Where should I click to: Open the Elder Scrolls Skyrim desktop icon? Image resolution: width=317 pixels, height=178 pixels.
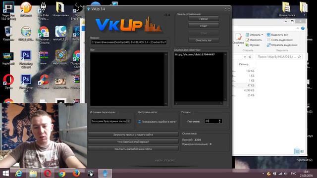click(x=43, y=10)
